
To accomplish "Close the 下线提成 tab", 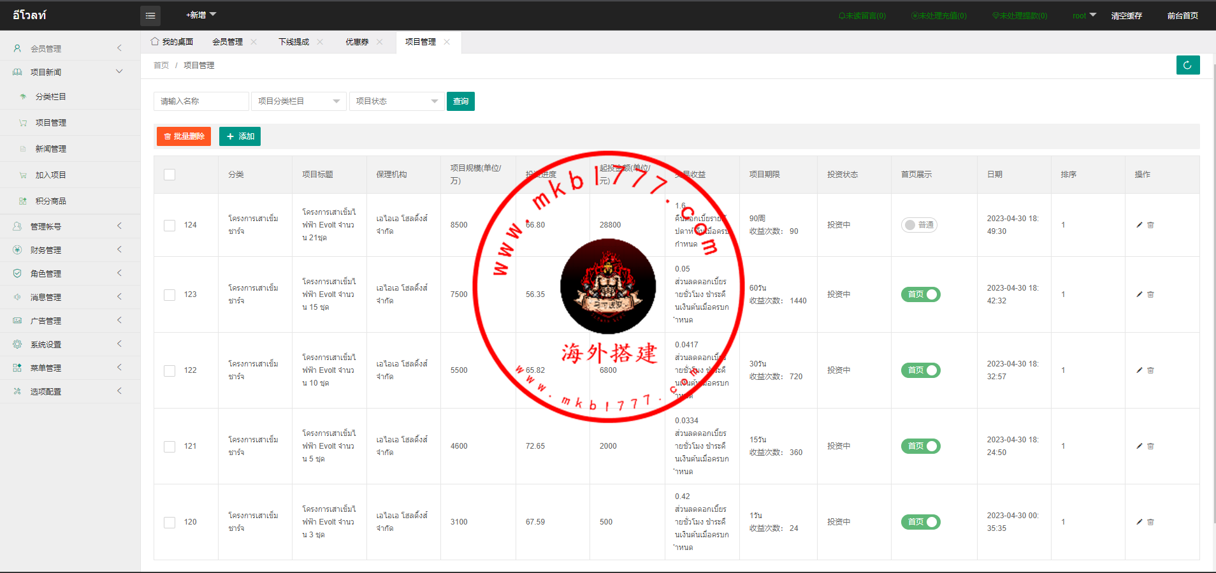I will [320, 42].
